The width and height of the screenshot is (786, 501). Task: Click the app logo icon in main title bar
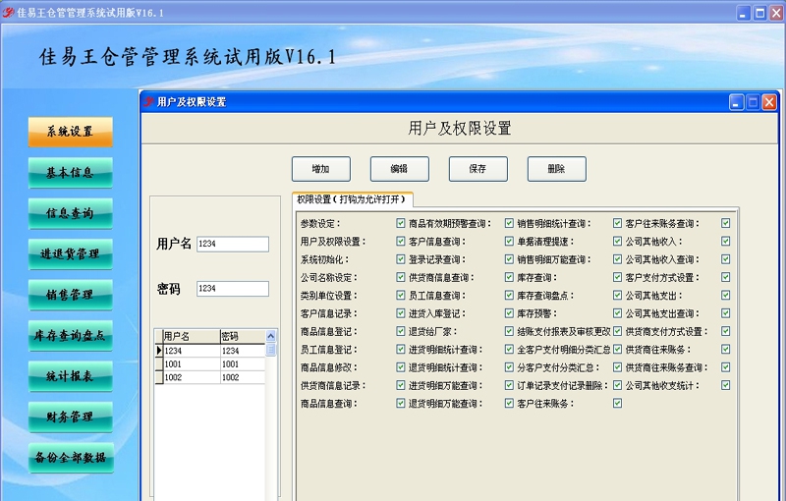[x=8, y=13]
